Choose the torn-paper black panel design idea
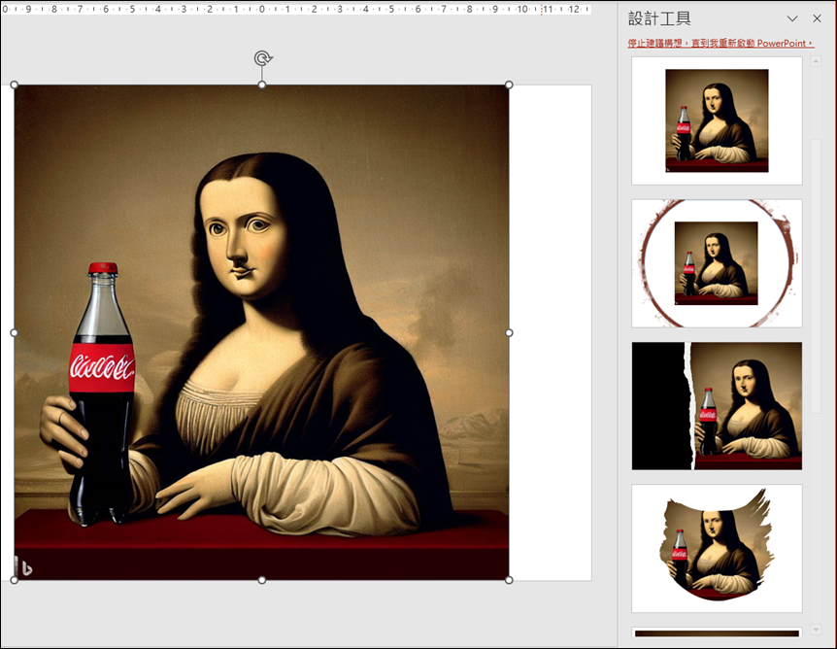This screenshot has width=837, height=649. (717, 406)
